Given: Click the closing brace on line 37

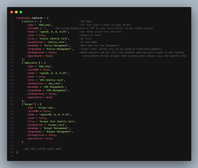Looking at the screenshot, I should coord(22,142).
